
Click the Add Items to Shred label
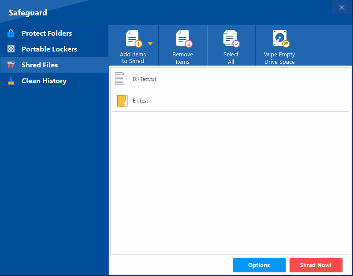133,58
